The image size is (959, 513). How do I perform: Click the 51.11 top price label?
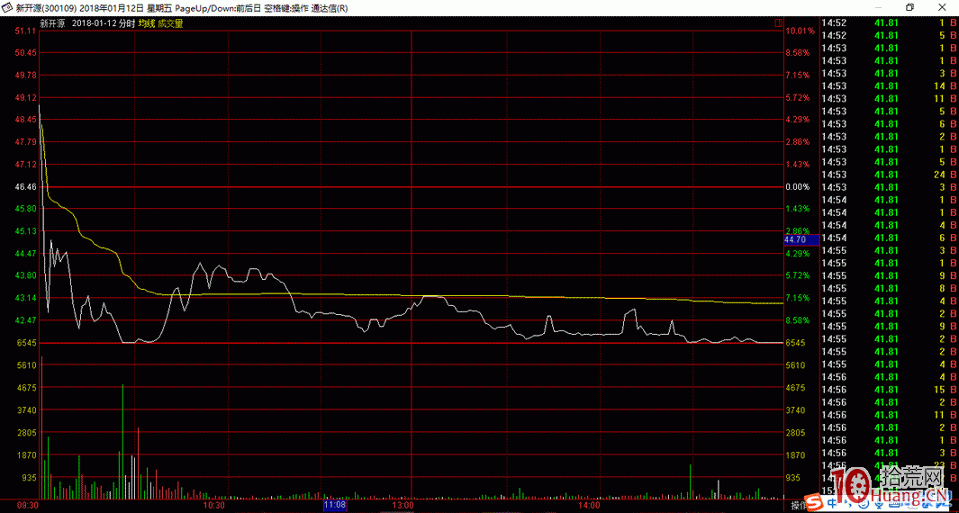point(26,30)
